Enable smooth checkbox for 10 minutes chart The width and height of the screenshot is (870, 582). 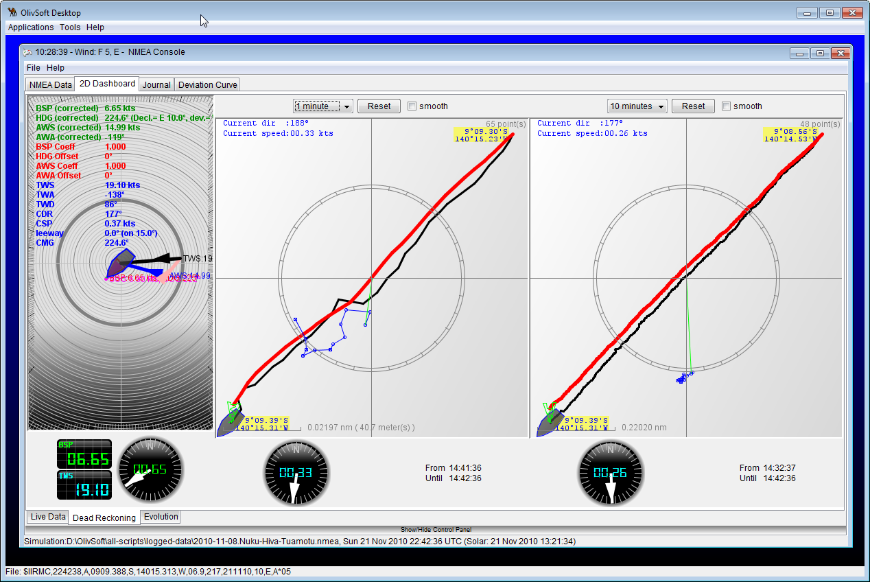(727, 106)
